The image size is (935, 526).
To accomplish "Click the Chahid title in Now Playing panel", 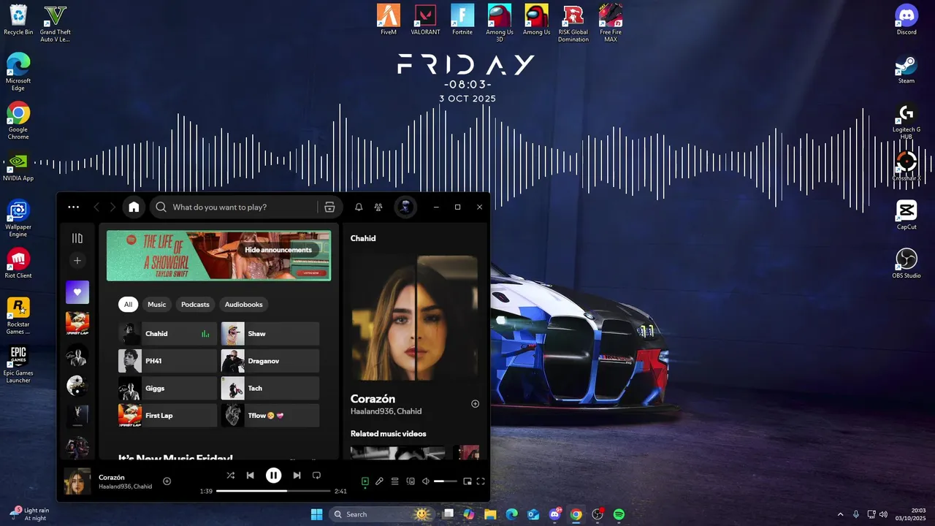I will tap(363, 238).
